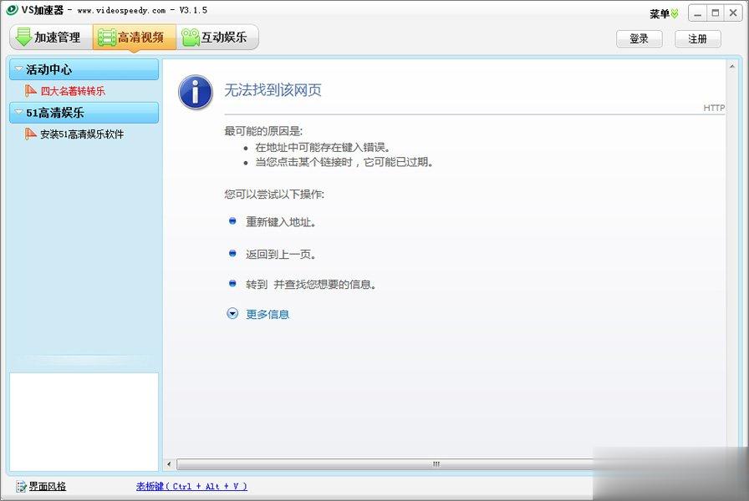The image size is (749, 501).
Task: Click the VS加速器 logo icon in title bar
Action: click(x=12, y=9)
